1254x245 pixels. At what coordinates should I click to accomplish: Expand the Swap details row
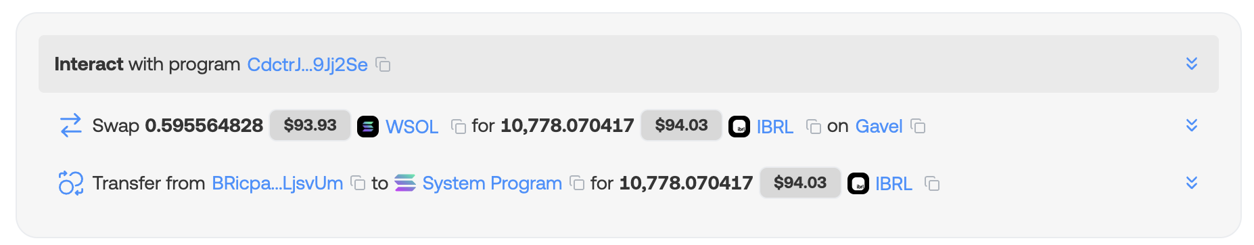click(x=1192, y=125)
